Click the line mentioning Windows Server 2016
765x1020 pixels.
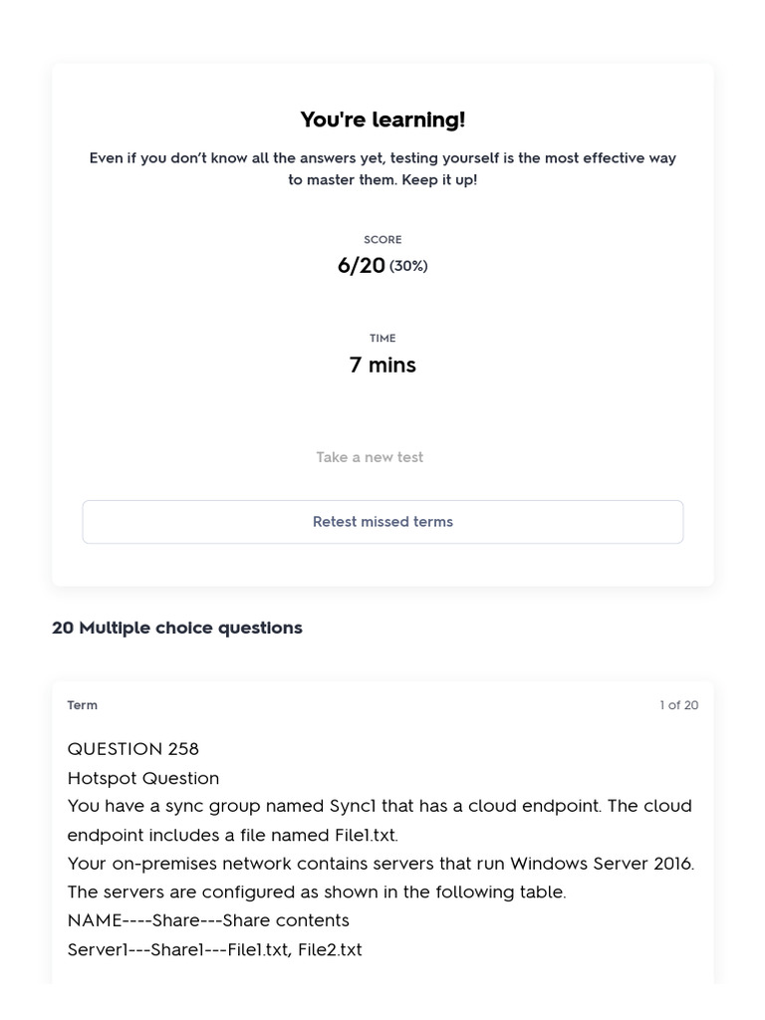coord(382,864)
